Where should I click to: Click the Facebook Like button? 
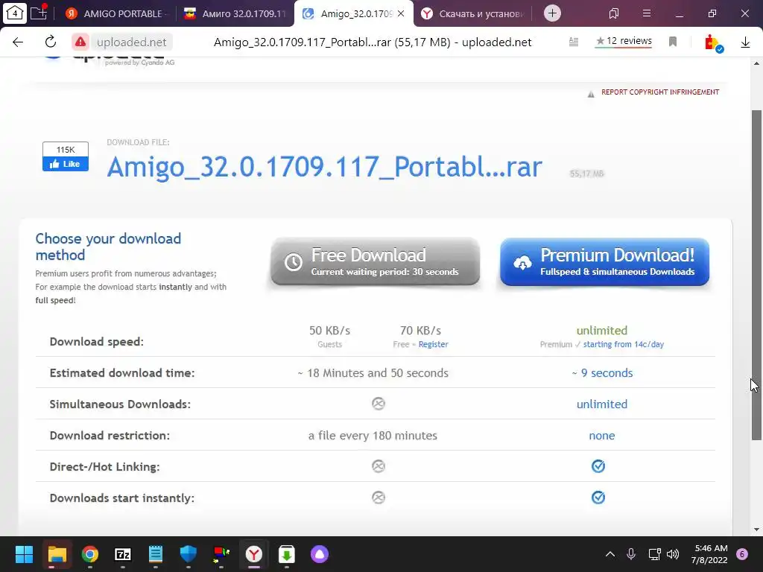pos(66,164)
